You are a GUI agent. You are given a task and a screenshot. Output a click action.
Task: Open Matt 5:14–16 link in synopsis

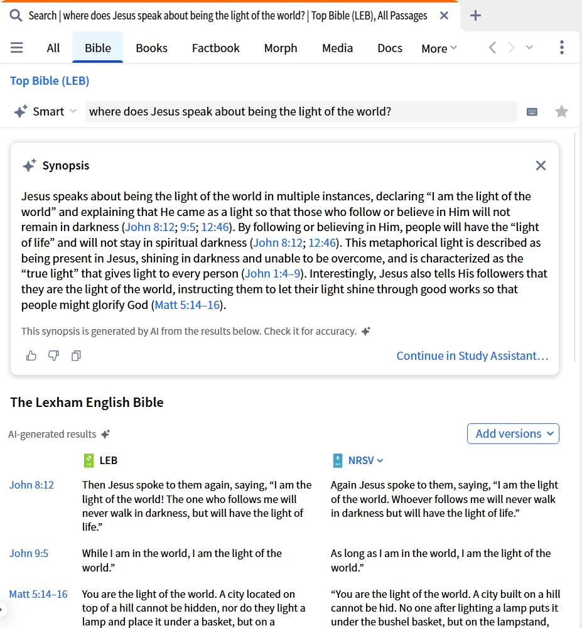(x=187, y=305)
